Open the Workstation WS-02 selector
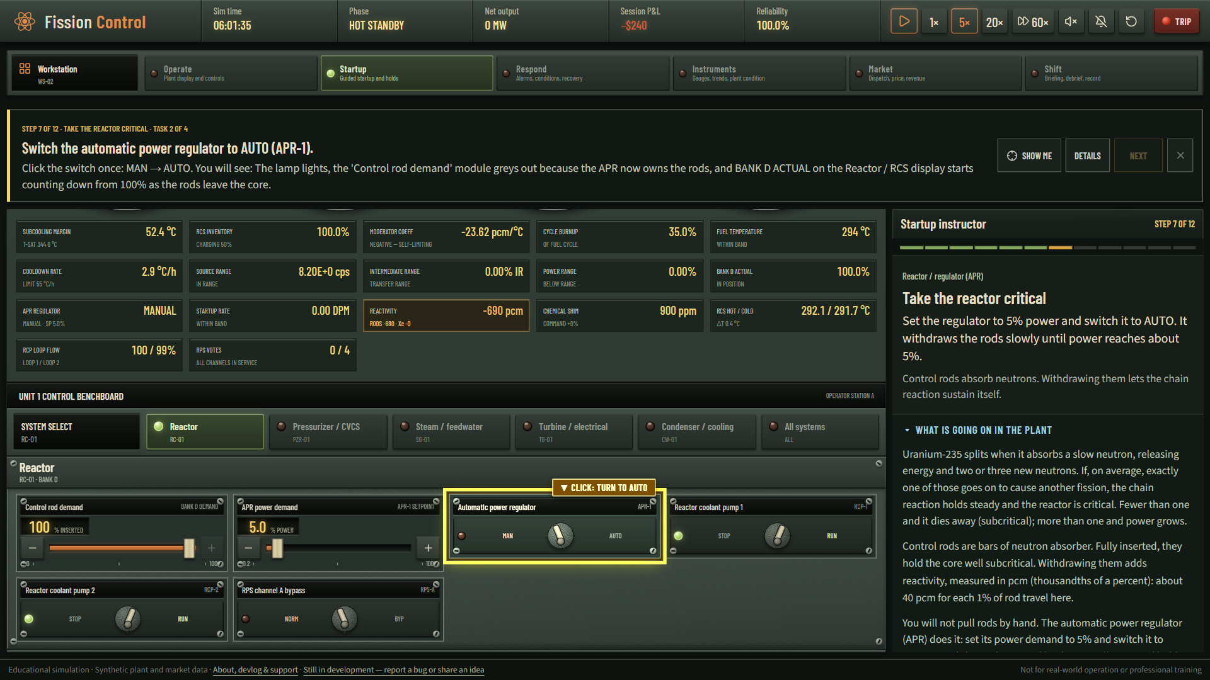The width and height of the screenshot is (1210, 680). (x=74, y=73)
